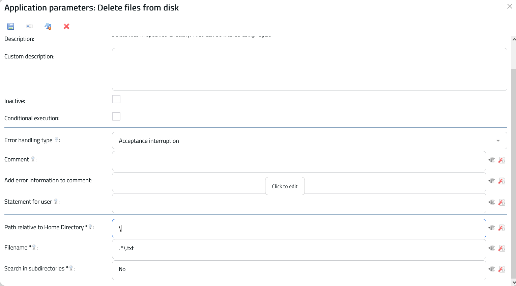Click insert-variable icon for Add error information
This screenshot has width=516, height=286.
[x=491, y=181]
